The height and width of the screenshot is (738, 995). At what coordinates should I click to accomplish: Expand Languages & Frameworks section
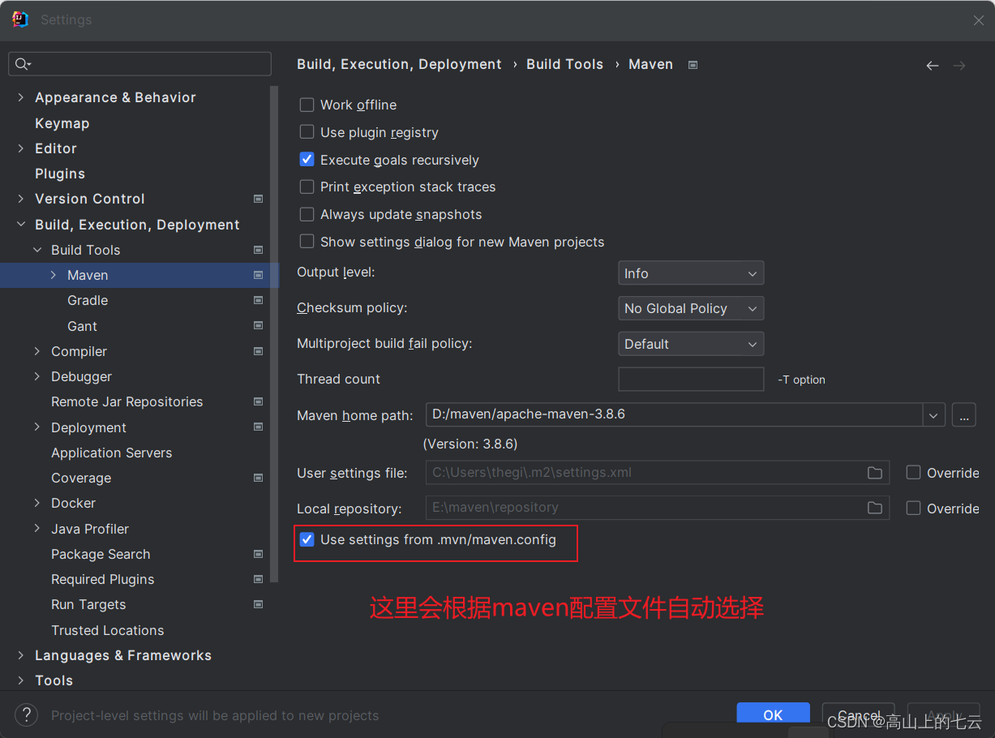(20, 655)
